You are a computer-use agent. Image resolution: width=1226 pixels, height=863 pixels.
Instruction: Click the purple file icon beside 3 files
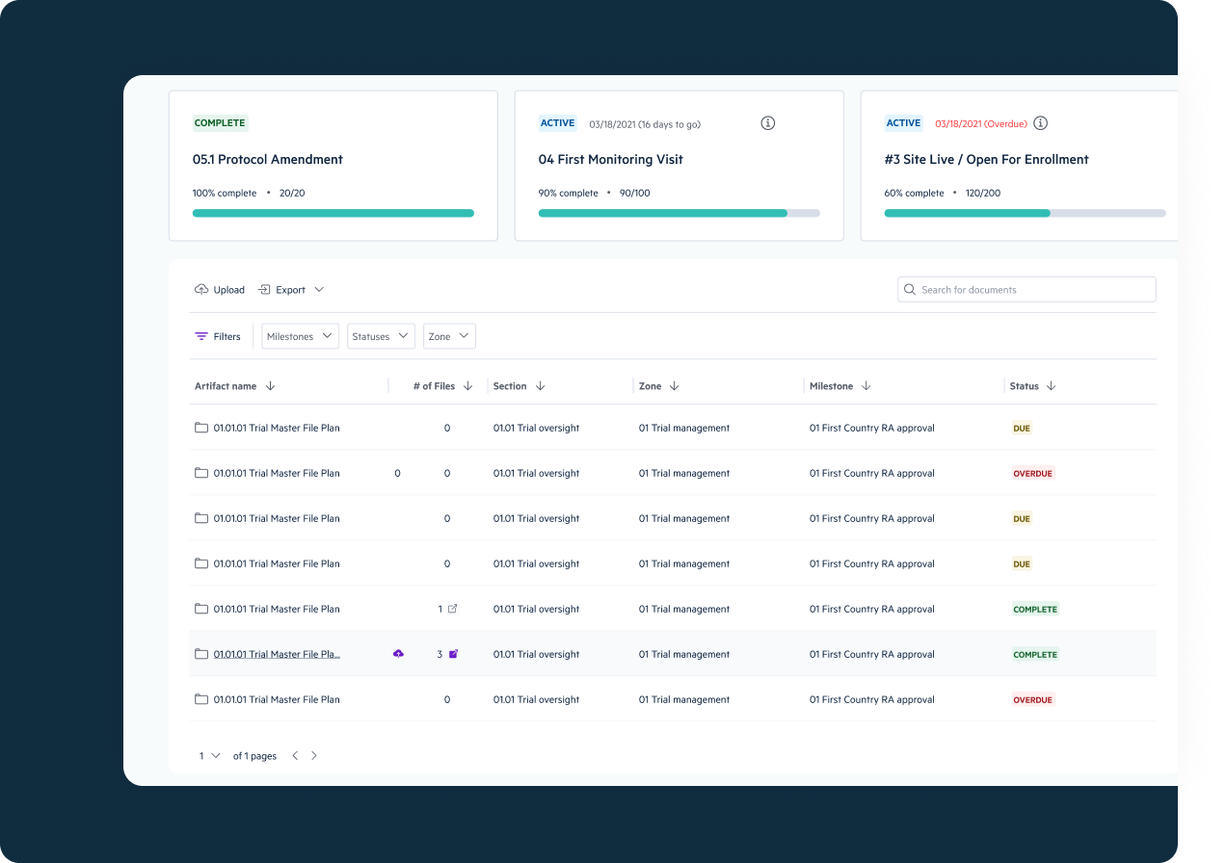[x=454, y=654]
